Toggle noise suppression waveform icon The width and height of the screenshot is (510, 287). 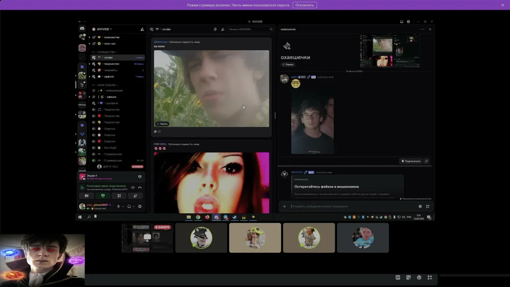(133, 187)
